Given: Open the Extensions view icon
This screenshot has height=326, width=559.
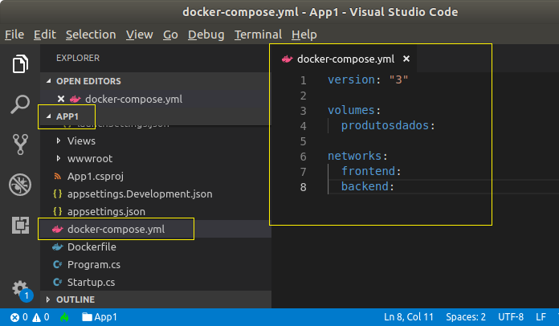Looking at the screenshot, I should point(20,225).
